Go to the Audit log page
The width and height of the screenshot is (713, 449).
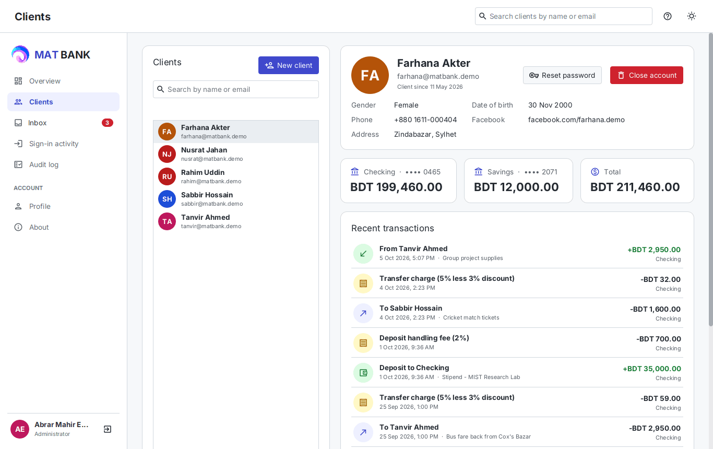pyautogui.click(x=63, y=164)
